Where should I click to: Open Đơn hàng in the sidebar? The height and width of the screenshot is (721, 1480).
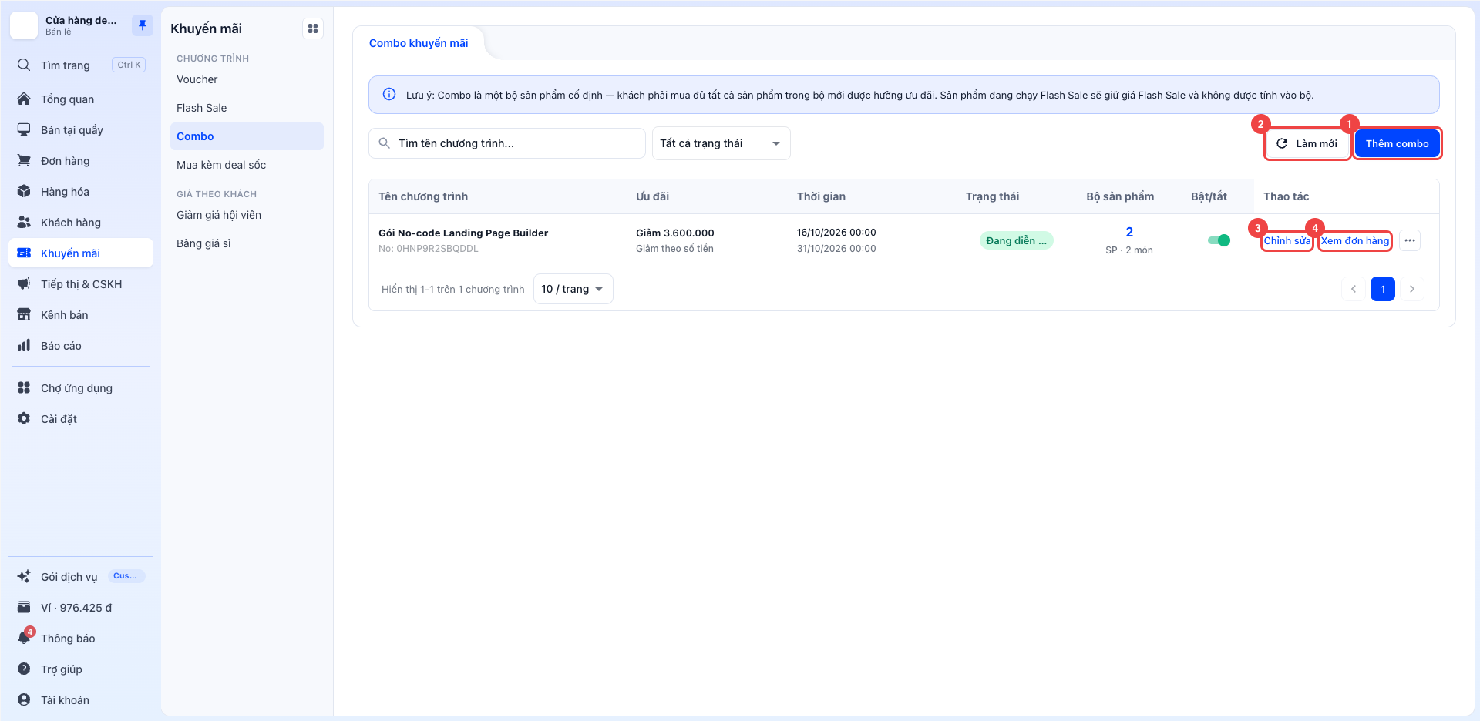pos(81,161)
